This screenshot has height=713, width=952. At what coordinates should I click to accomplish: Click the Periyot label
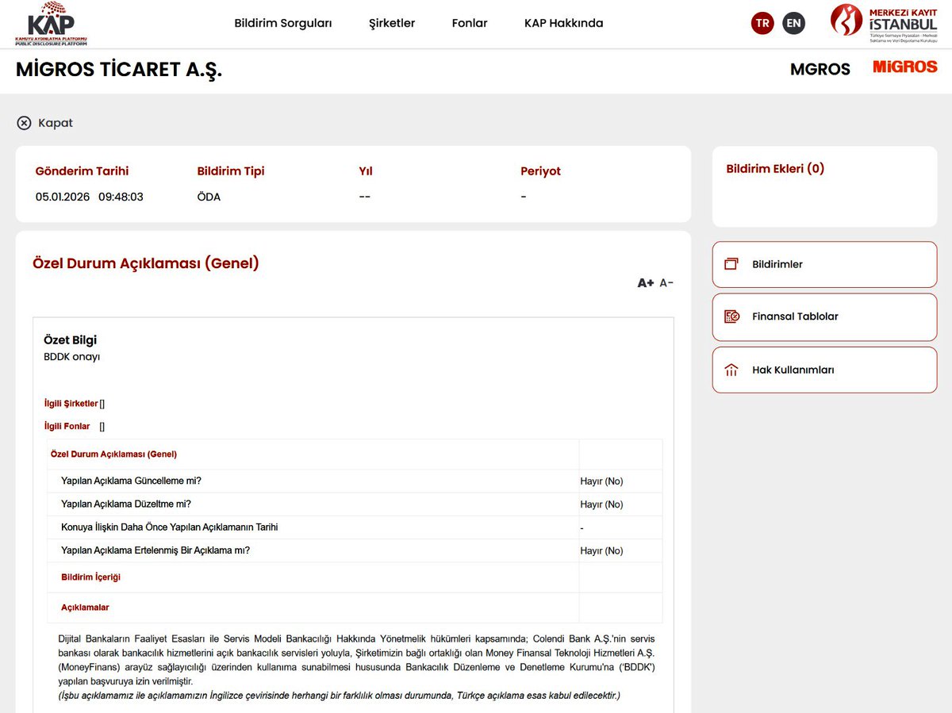(x=540, y=171)
